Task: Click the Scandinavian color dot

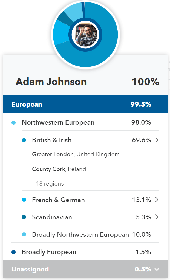Action: pos(24,217)
